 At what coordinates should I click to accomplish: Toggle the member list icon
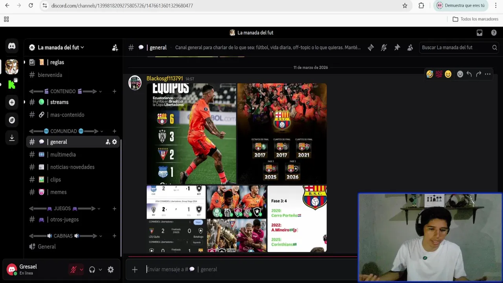coord(410,48)
